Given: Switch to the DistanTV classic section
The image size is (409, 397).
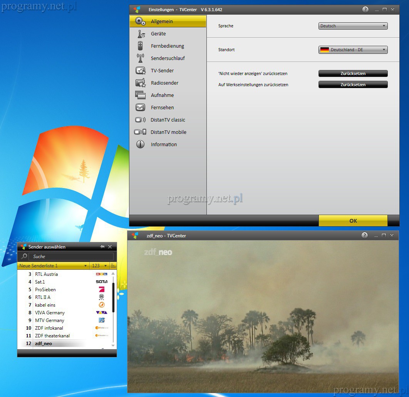Looking at the screenshot, I should coord(168,120).
